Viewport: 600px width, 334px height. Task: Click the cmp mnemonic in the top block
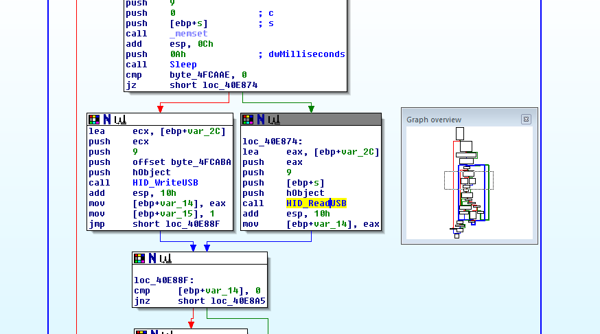134,75
